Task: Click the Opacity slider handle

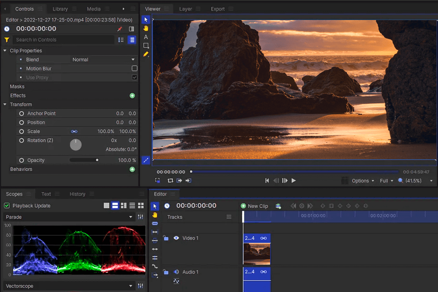Action: click(x=97, y=160)
